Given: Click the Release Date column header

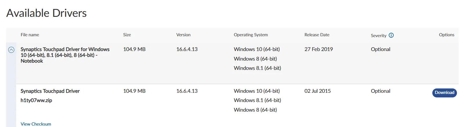Looking at the screenshot, I should click(317, 35).
